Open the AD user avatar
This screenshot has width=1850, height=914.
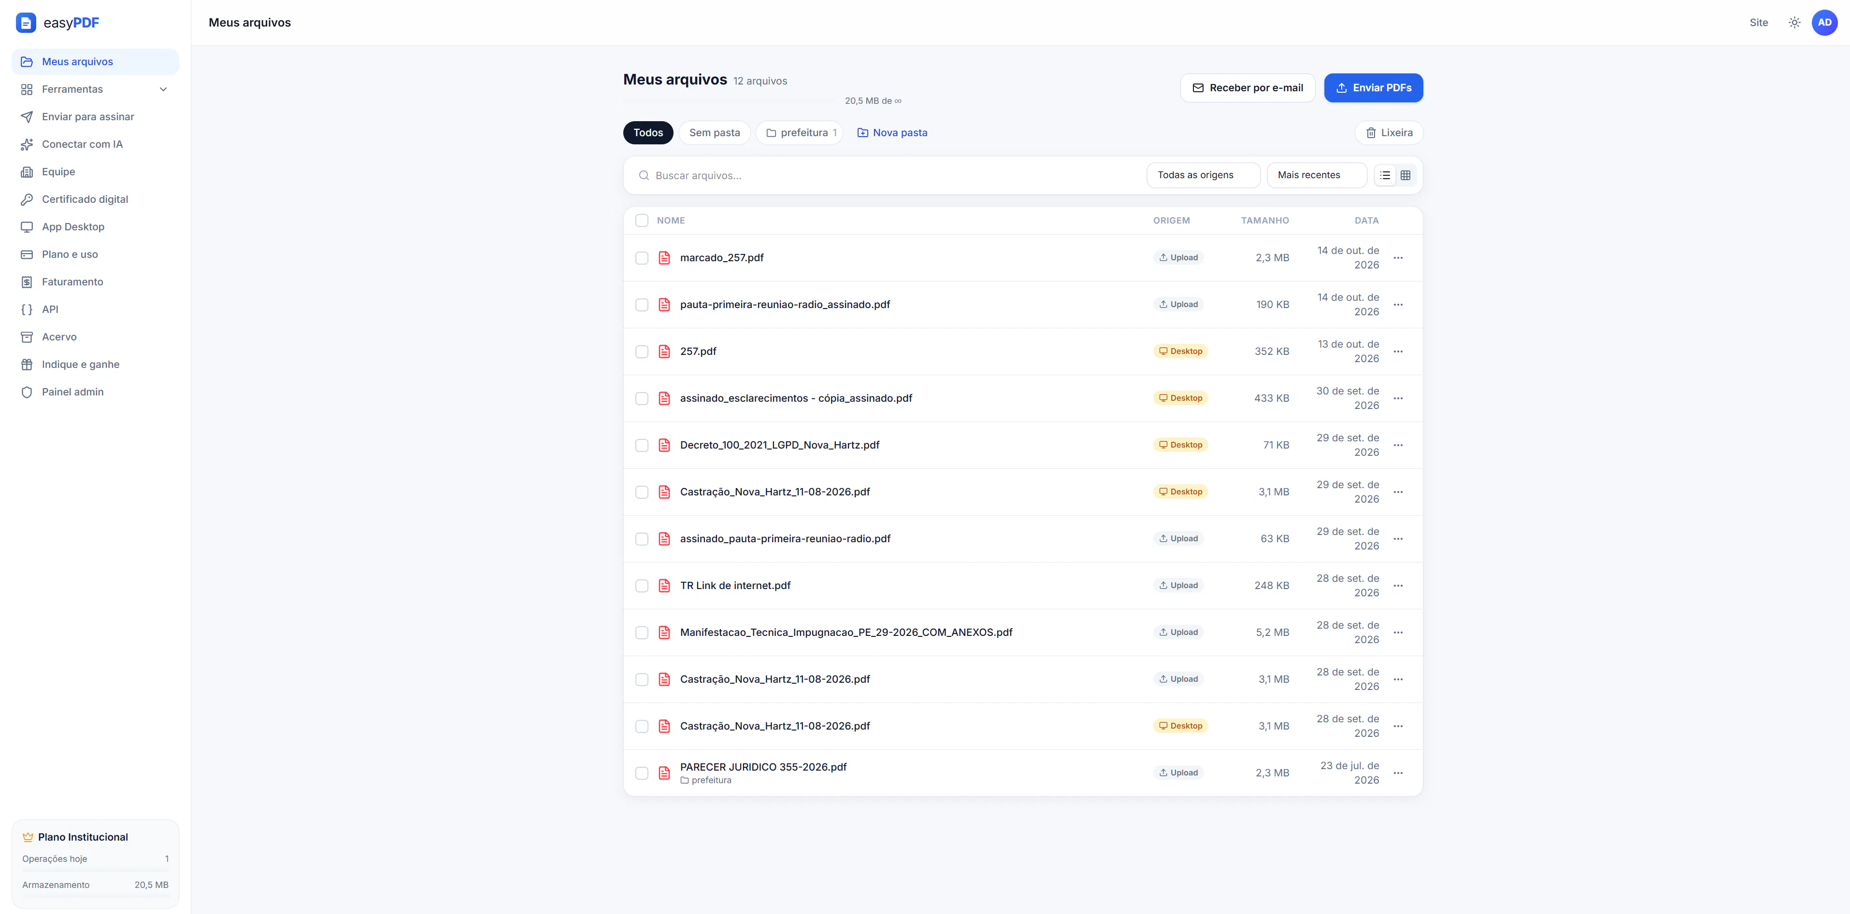(1824, 23)
